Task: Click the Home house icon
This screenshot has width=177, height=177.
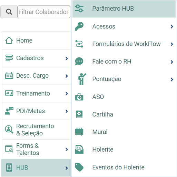Action: point(9,40)
